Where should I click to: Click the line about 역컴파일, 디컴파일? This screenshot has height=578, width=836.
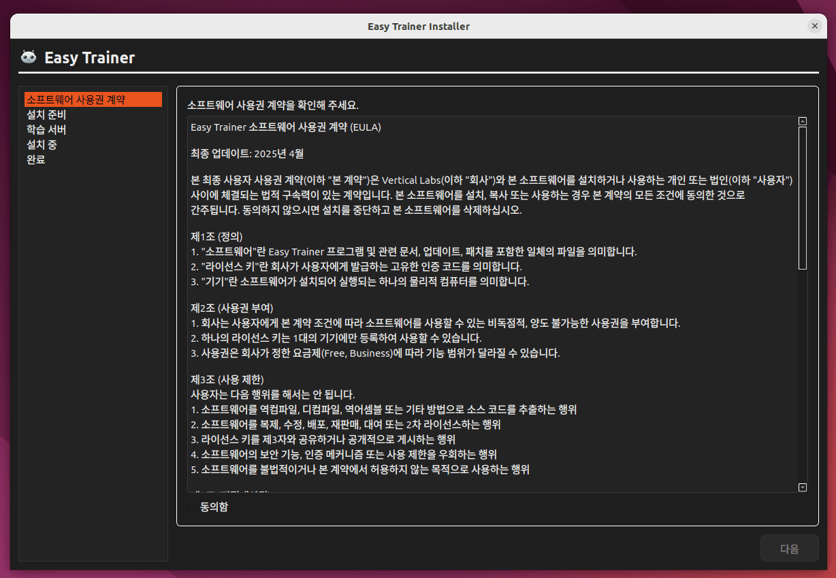click(x=384, y=410)
